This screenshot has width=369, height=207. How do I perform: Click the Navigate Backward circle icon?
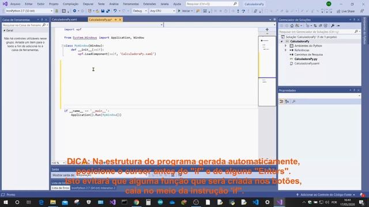pos(74,11)
